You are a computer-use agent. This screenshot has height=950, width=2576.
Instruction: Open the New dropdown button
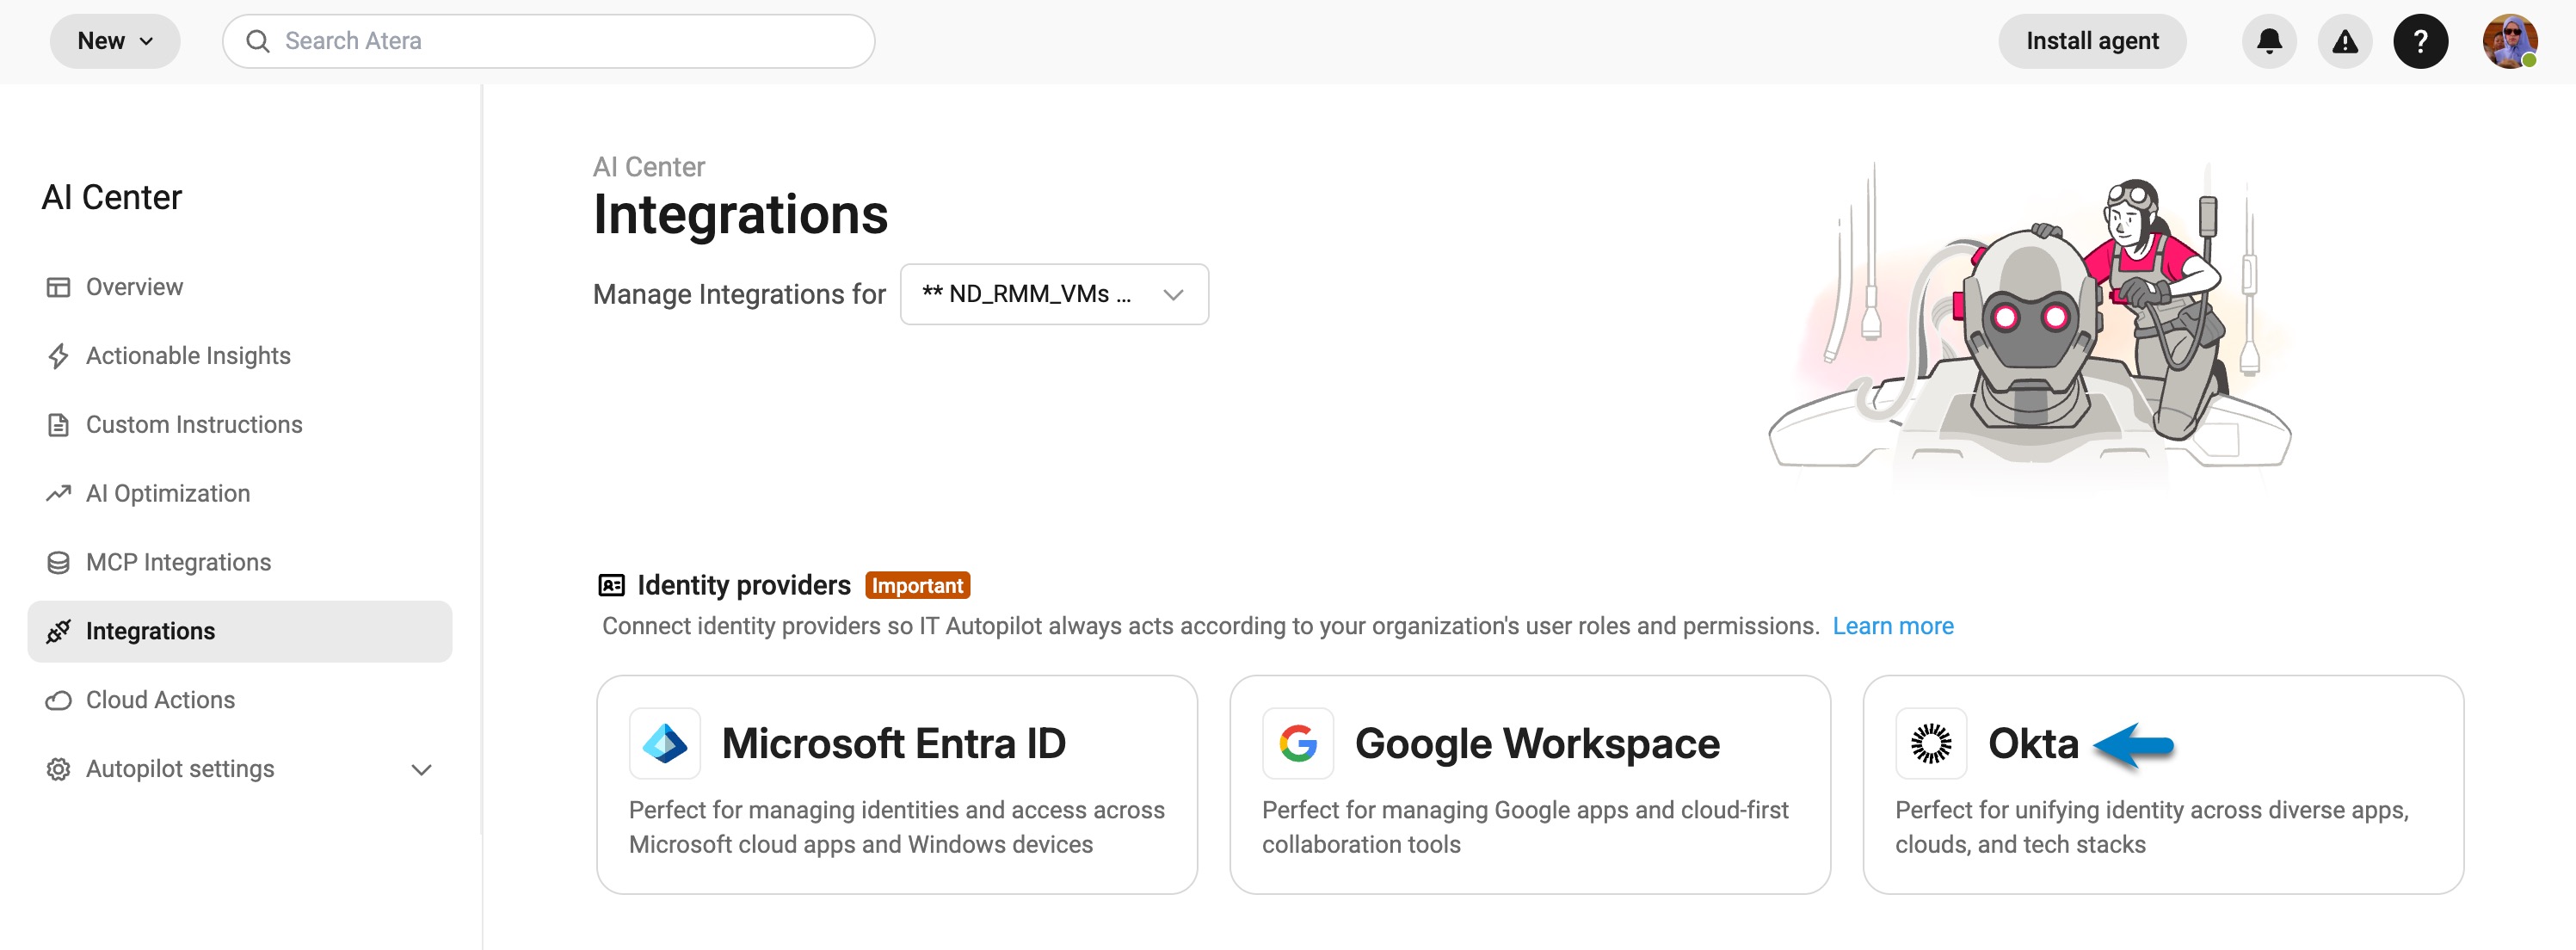[115, 41]
